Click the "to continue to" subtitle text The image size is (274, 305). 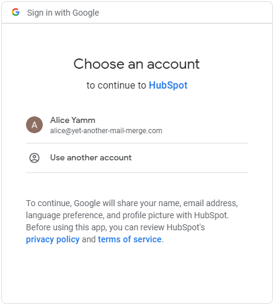(x=116, y=85)
